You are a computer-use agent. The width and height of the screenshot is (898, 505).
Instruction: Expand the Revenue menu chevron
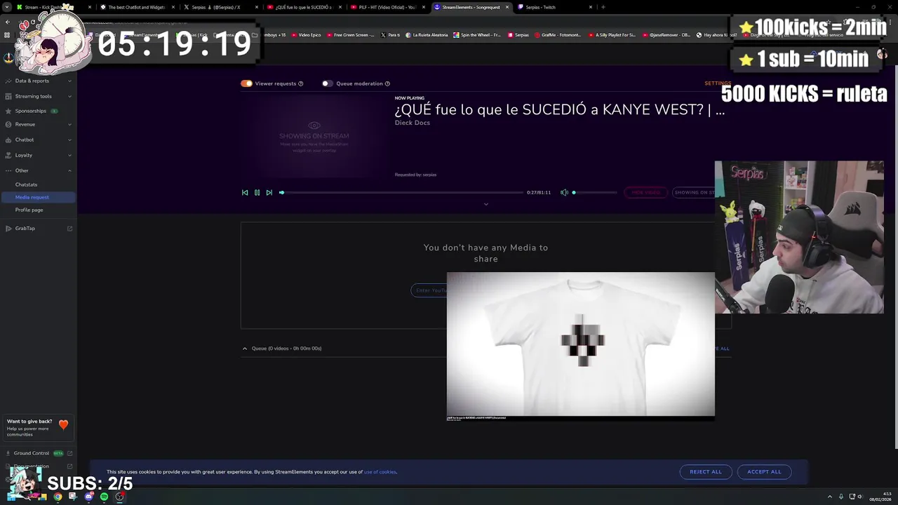pos(69,124)
